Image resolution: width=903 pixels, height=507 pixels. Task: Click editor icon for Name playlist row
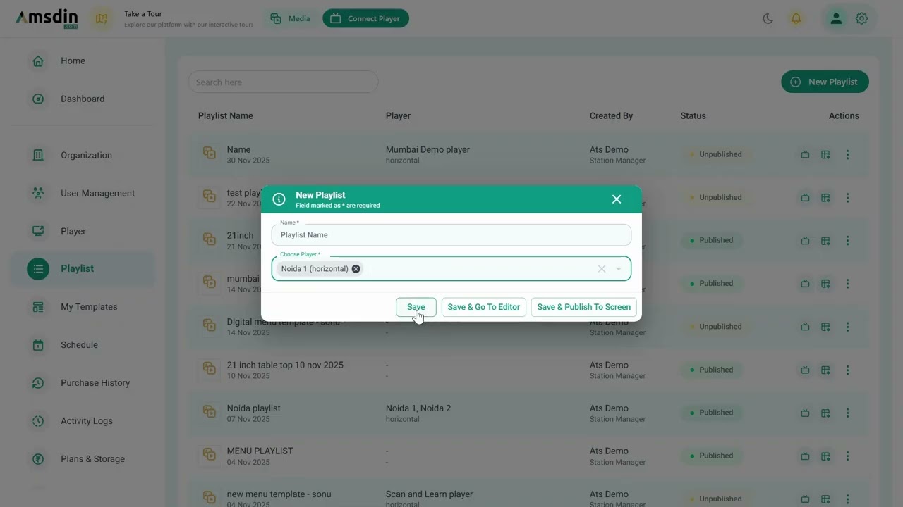click(825, 155)
